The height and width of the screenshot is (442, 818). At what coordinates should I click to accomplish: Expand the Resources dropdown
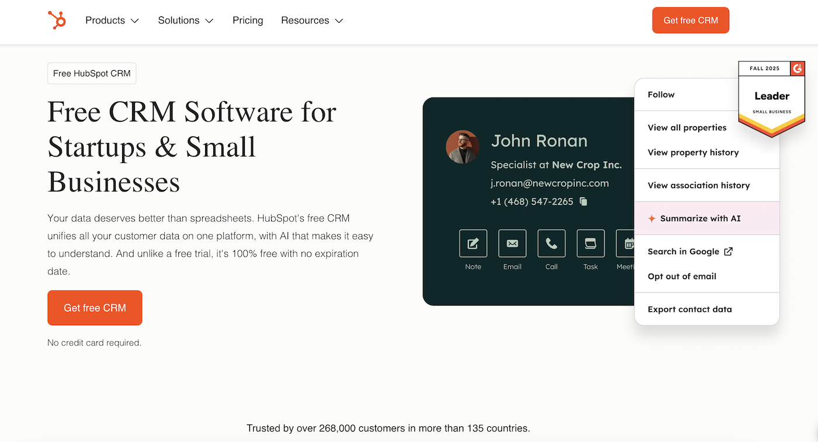coord(311,20)
